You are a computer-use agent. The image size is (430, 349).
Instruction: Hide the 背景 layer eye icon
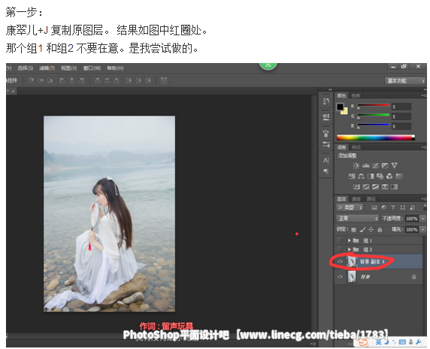click(x=340, y=277)
